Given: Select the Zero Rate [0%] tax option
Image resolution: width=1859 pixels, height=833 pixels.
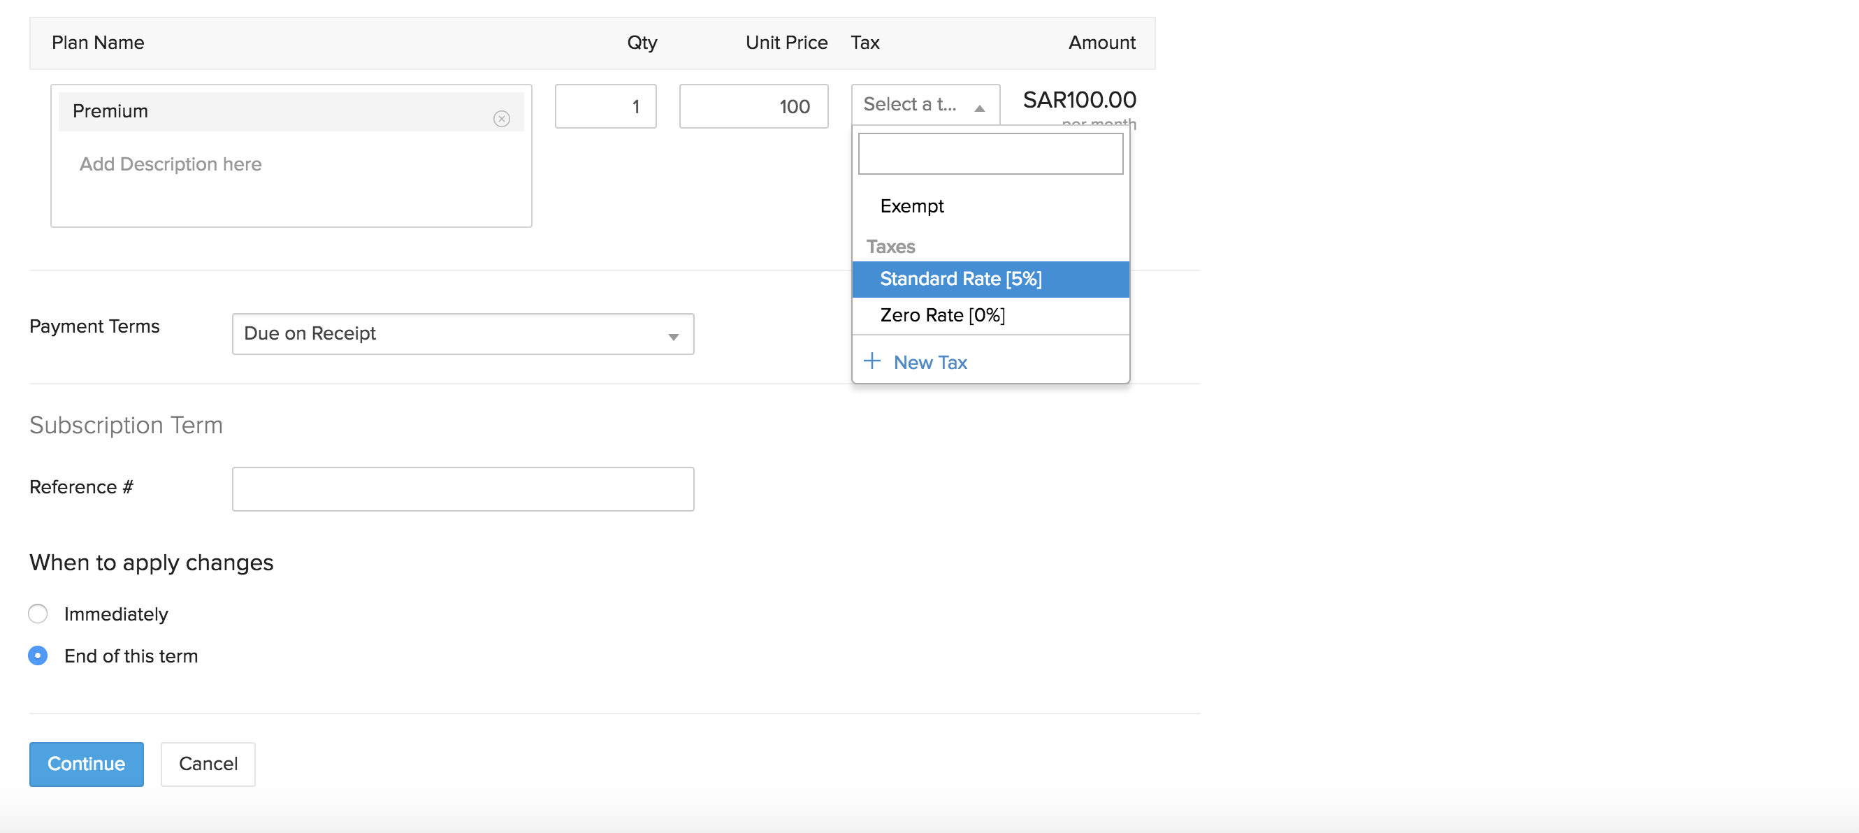Looking at the screenshot, I should coord(943,315).
